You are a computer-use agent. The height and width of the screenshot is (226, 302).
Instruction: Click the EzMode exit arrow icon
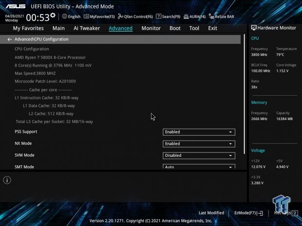point(260,213)
